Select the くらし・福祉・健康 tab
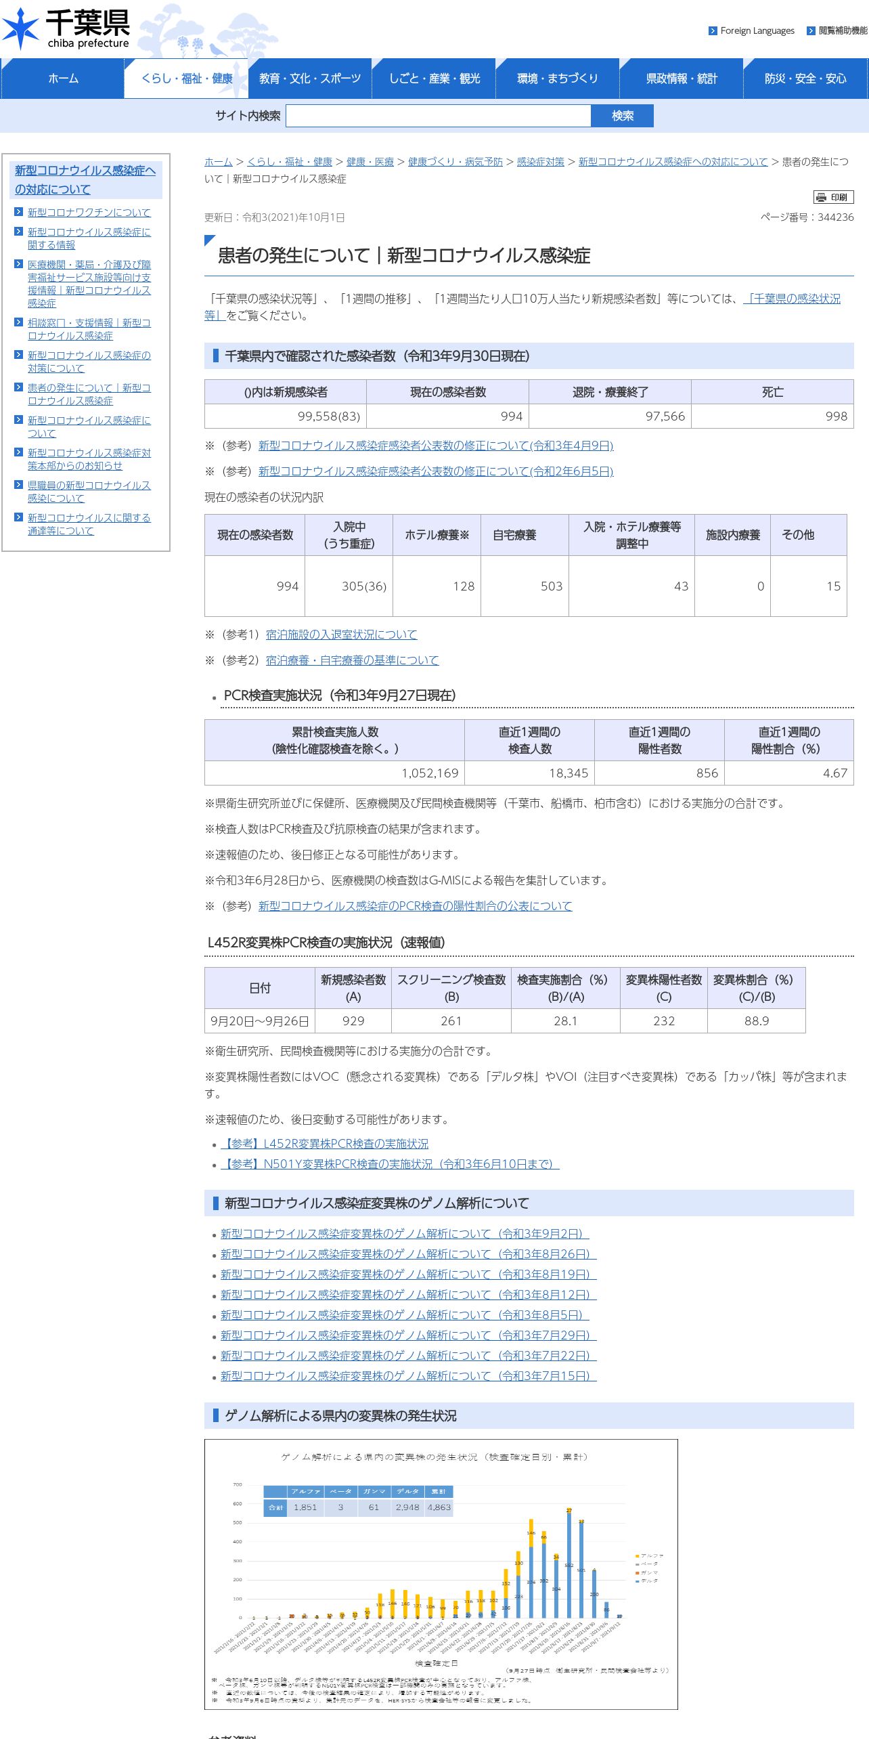 (186, 79)
